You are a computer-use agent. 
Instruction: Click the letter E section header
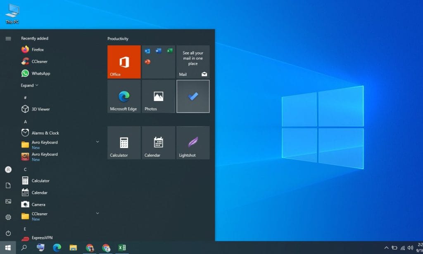point(25,229)
